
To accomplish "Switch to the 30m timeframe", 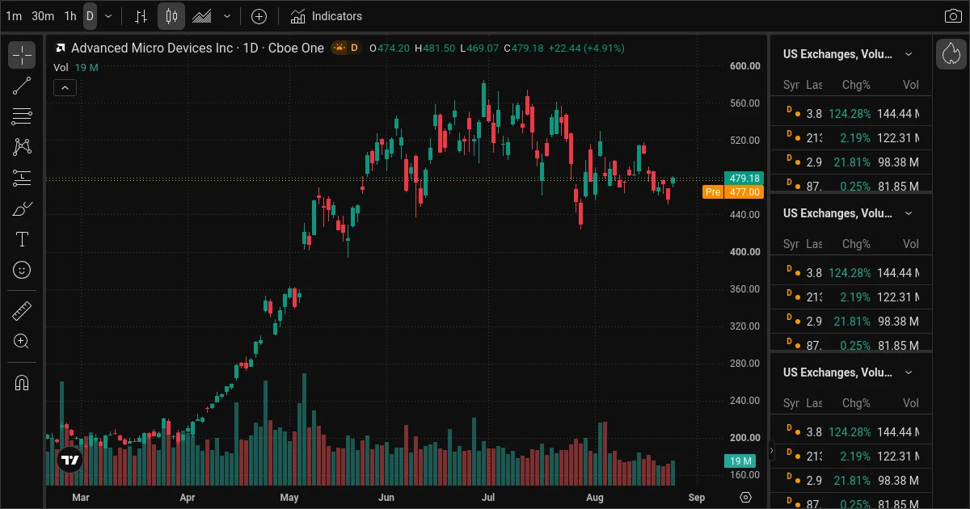I will point(43,16).
